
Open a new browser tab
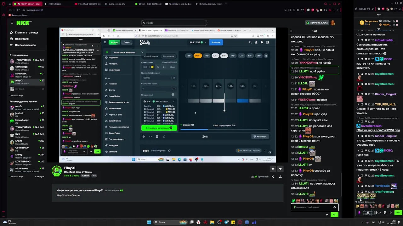tap(226, 4)
